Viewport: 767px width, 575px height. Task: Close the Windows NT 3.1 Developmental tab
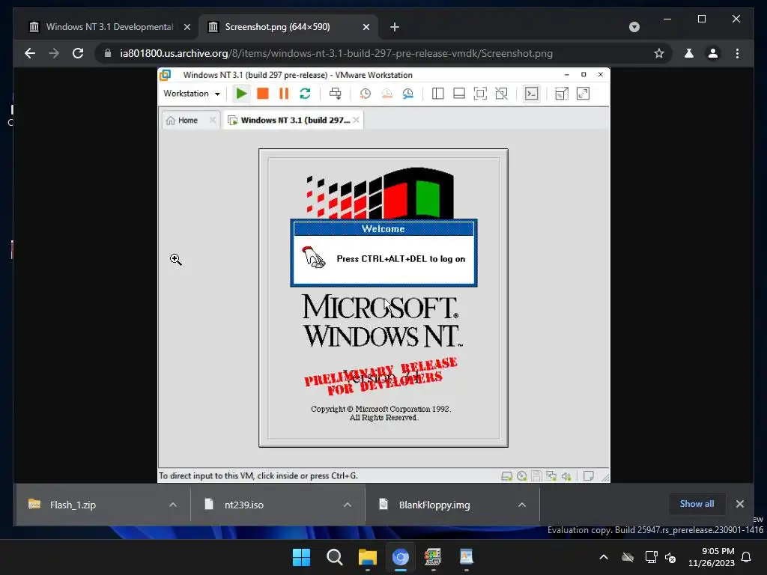pyautogui.click(x=187, y=27)
